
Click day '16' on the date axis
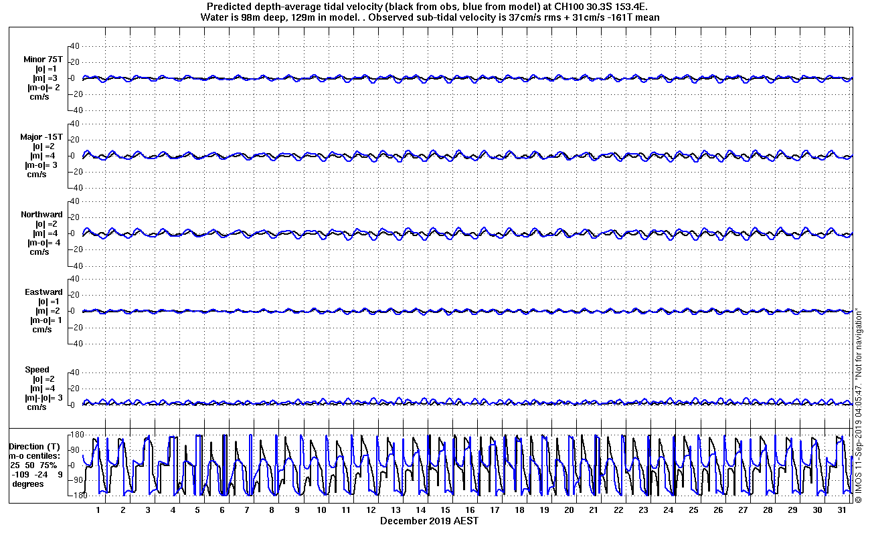coord(470,510)
